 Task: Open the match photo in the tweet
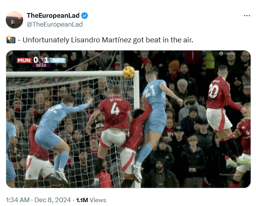pos(128,119)
